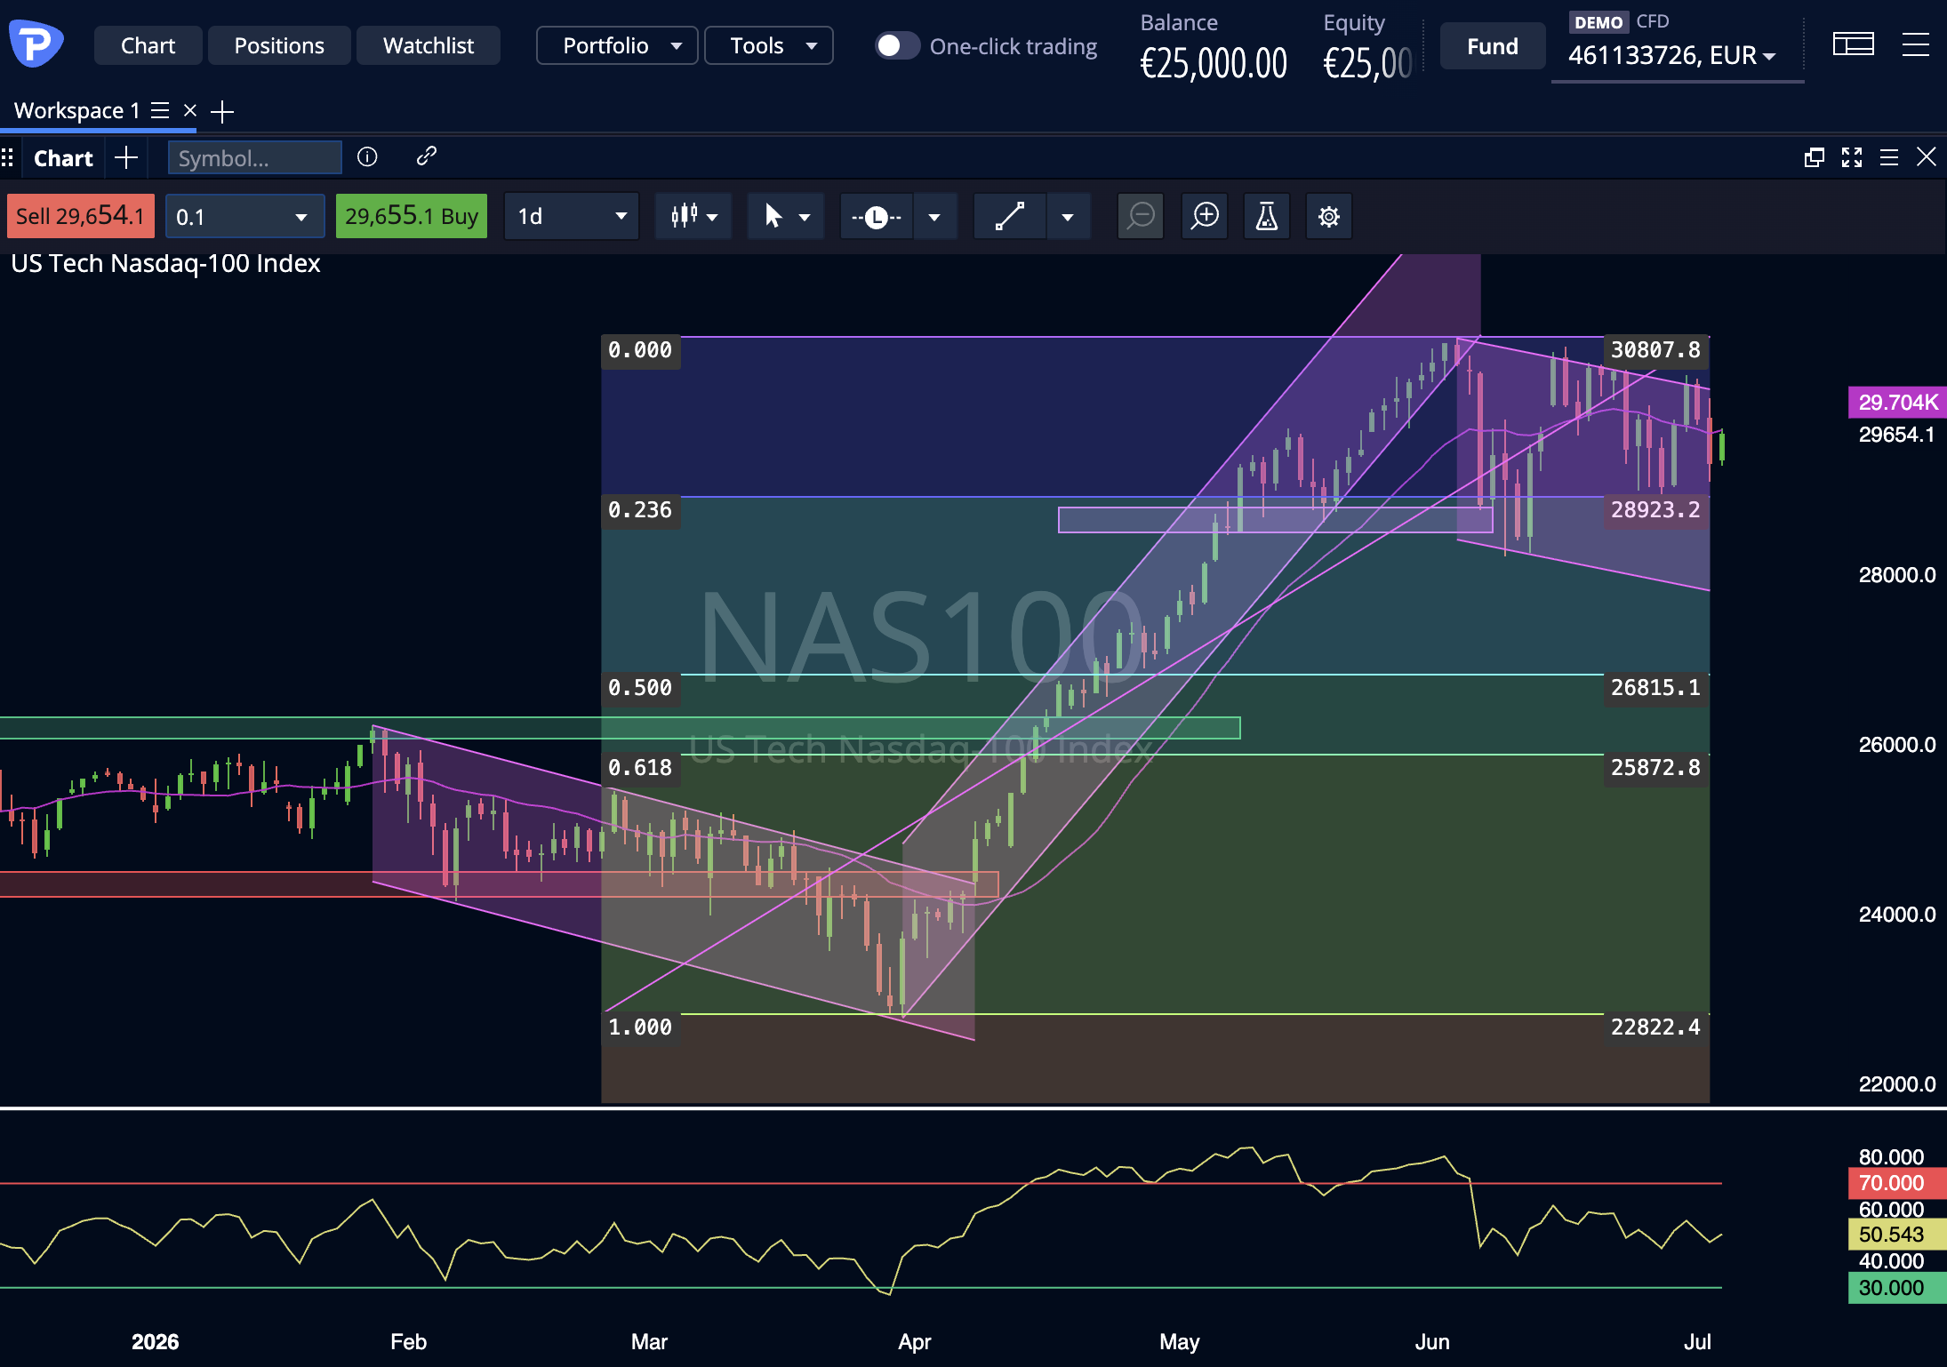Click the layout panel icon in header
Image resolution: width=1947 pixels, height=1367 pixels.
point(1853,44)
